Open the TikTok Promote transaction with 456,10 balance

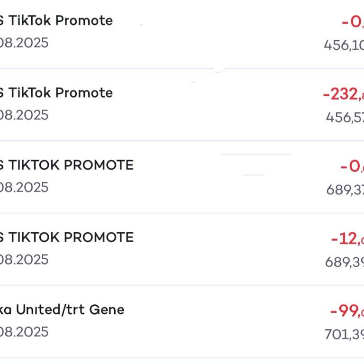(x=56, y=21)
